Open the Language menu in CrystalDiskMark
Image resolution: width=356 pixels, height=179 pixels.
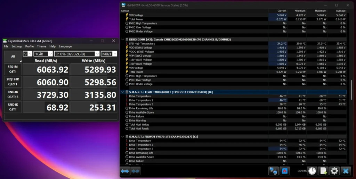[x=65, y=46]
